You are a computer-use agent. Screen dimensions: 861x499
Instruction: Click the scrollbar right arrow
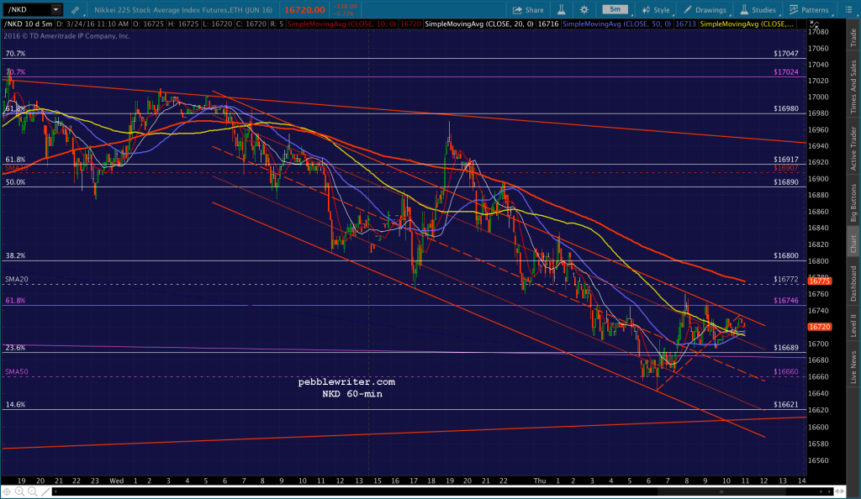click(x=830, y=492)
